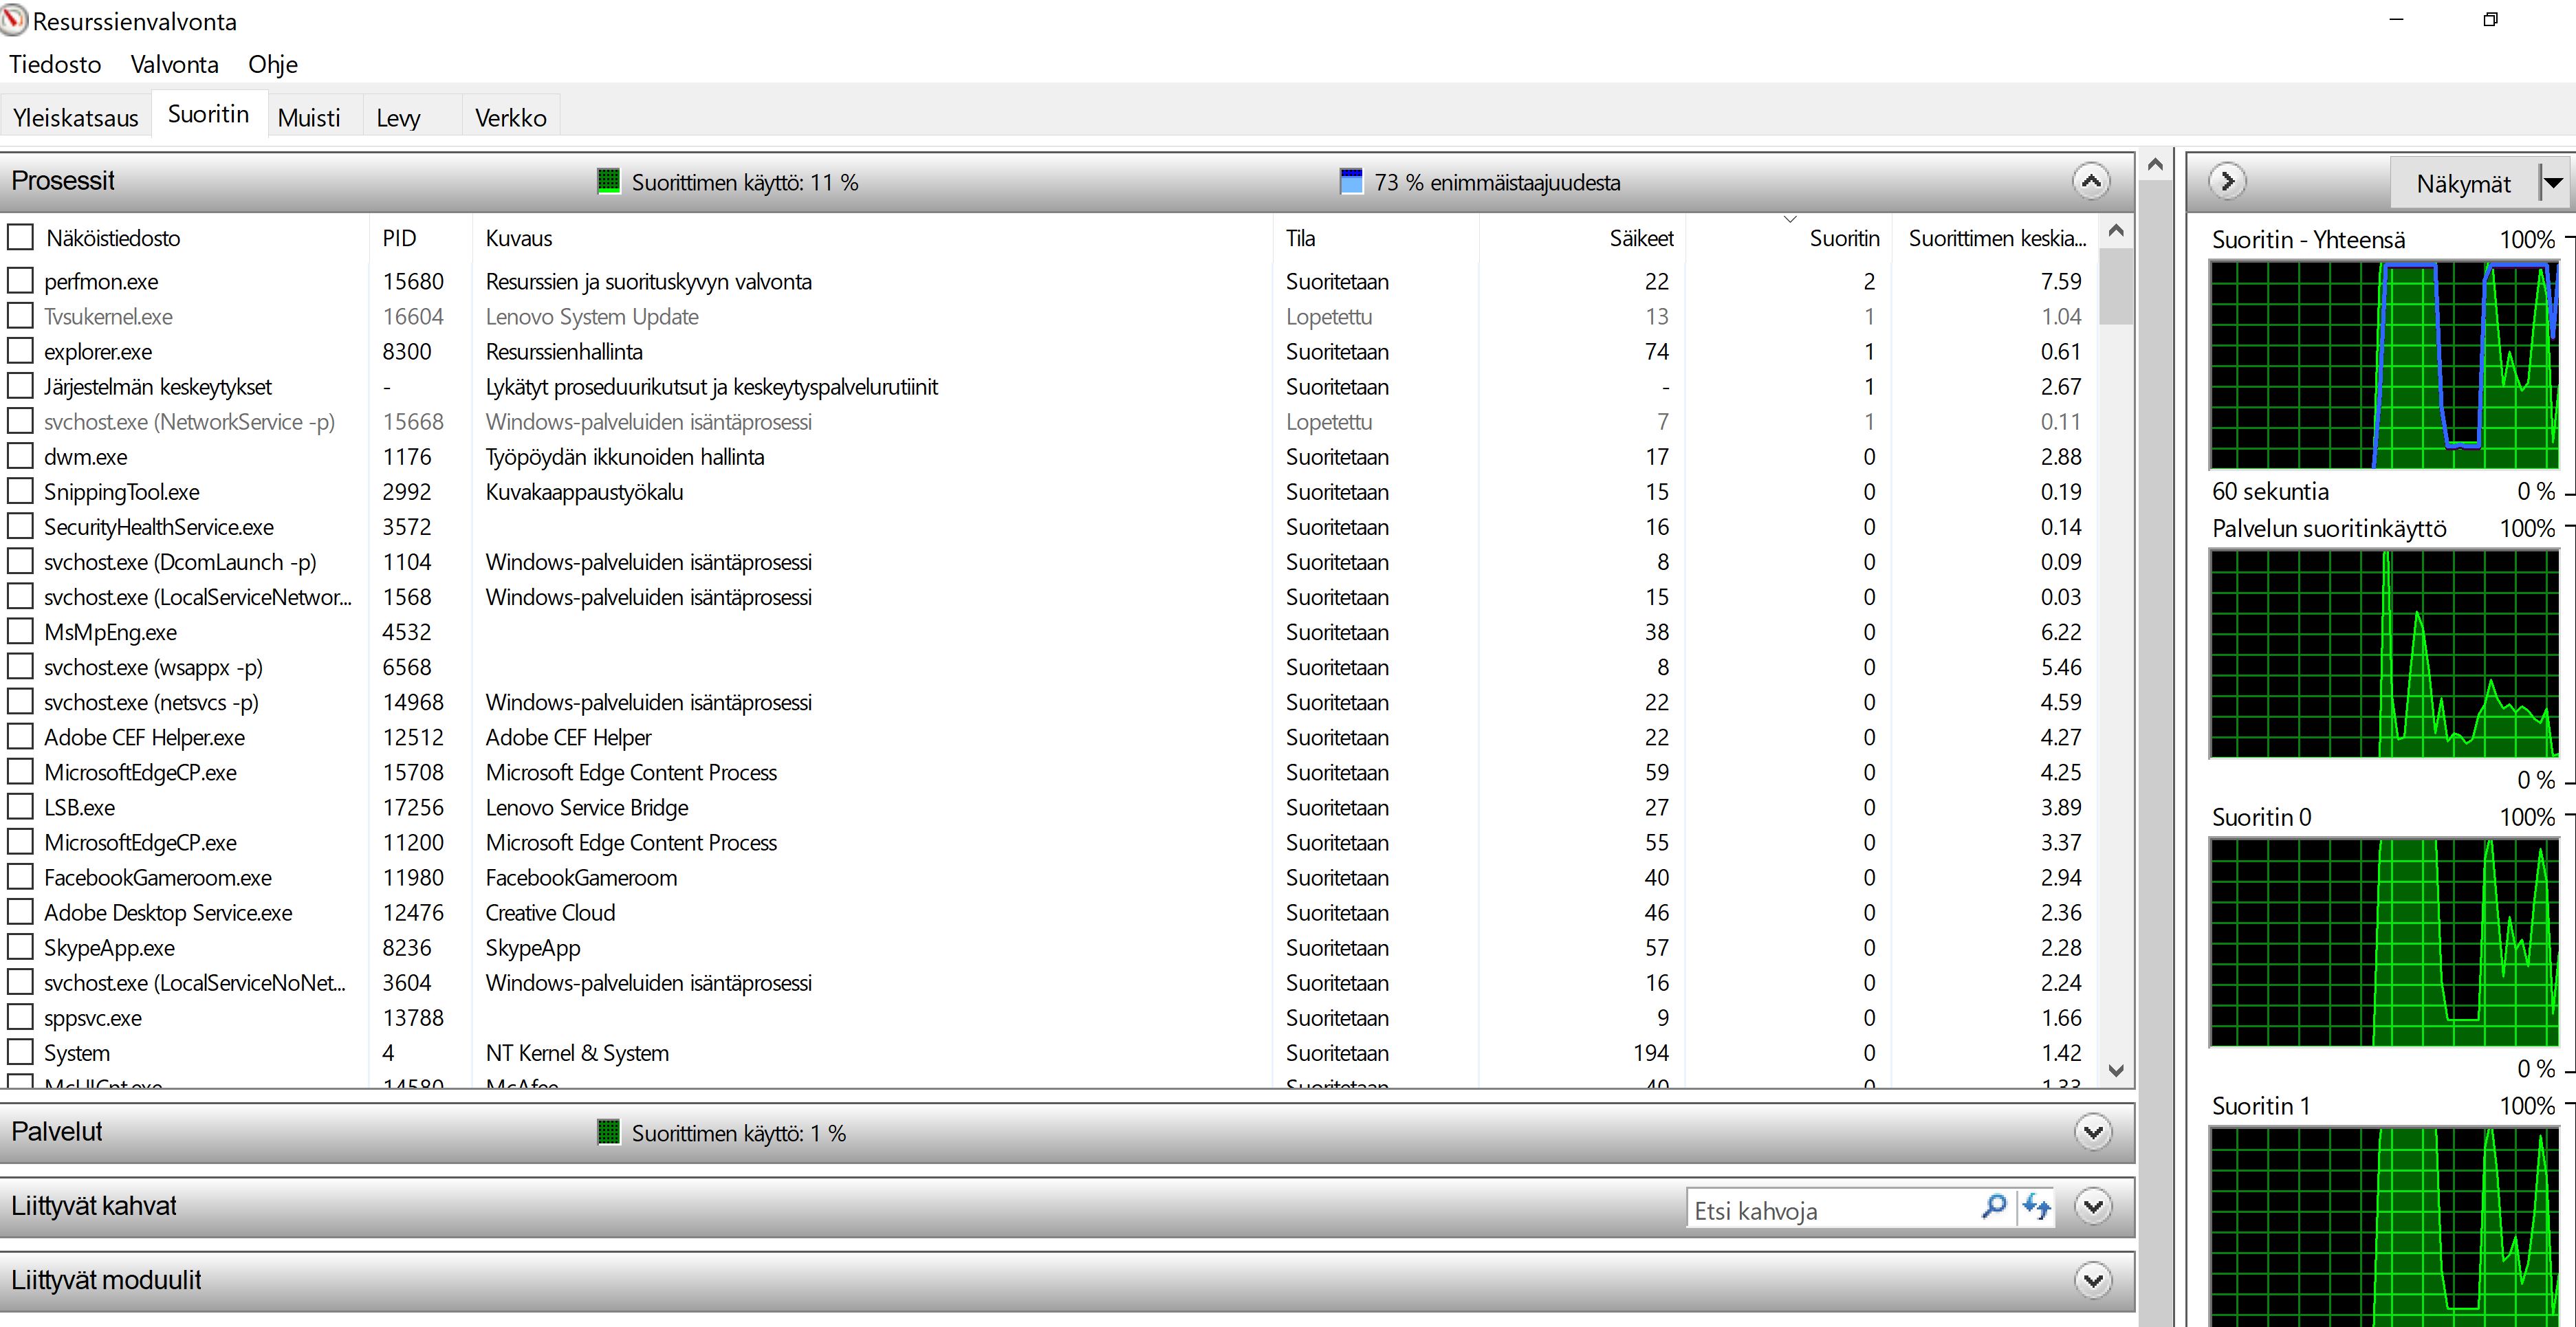
Task: Click the Näkymät button
Action: pos(2463,183)
